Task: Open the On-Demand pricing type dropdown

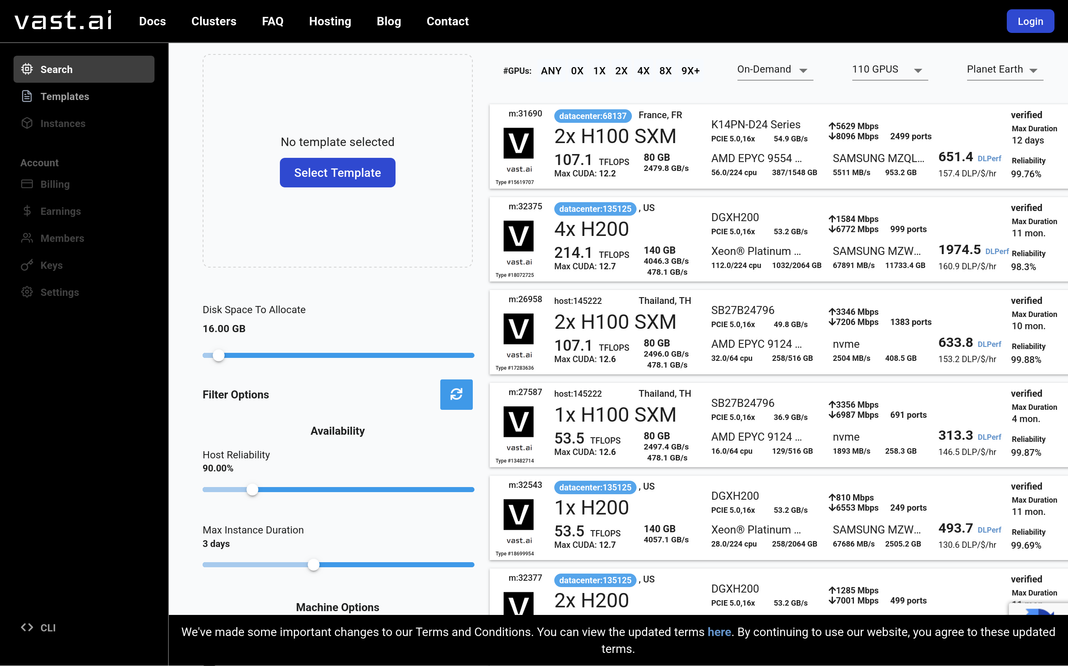Action: (774, 70)
